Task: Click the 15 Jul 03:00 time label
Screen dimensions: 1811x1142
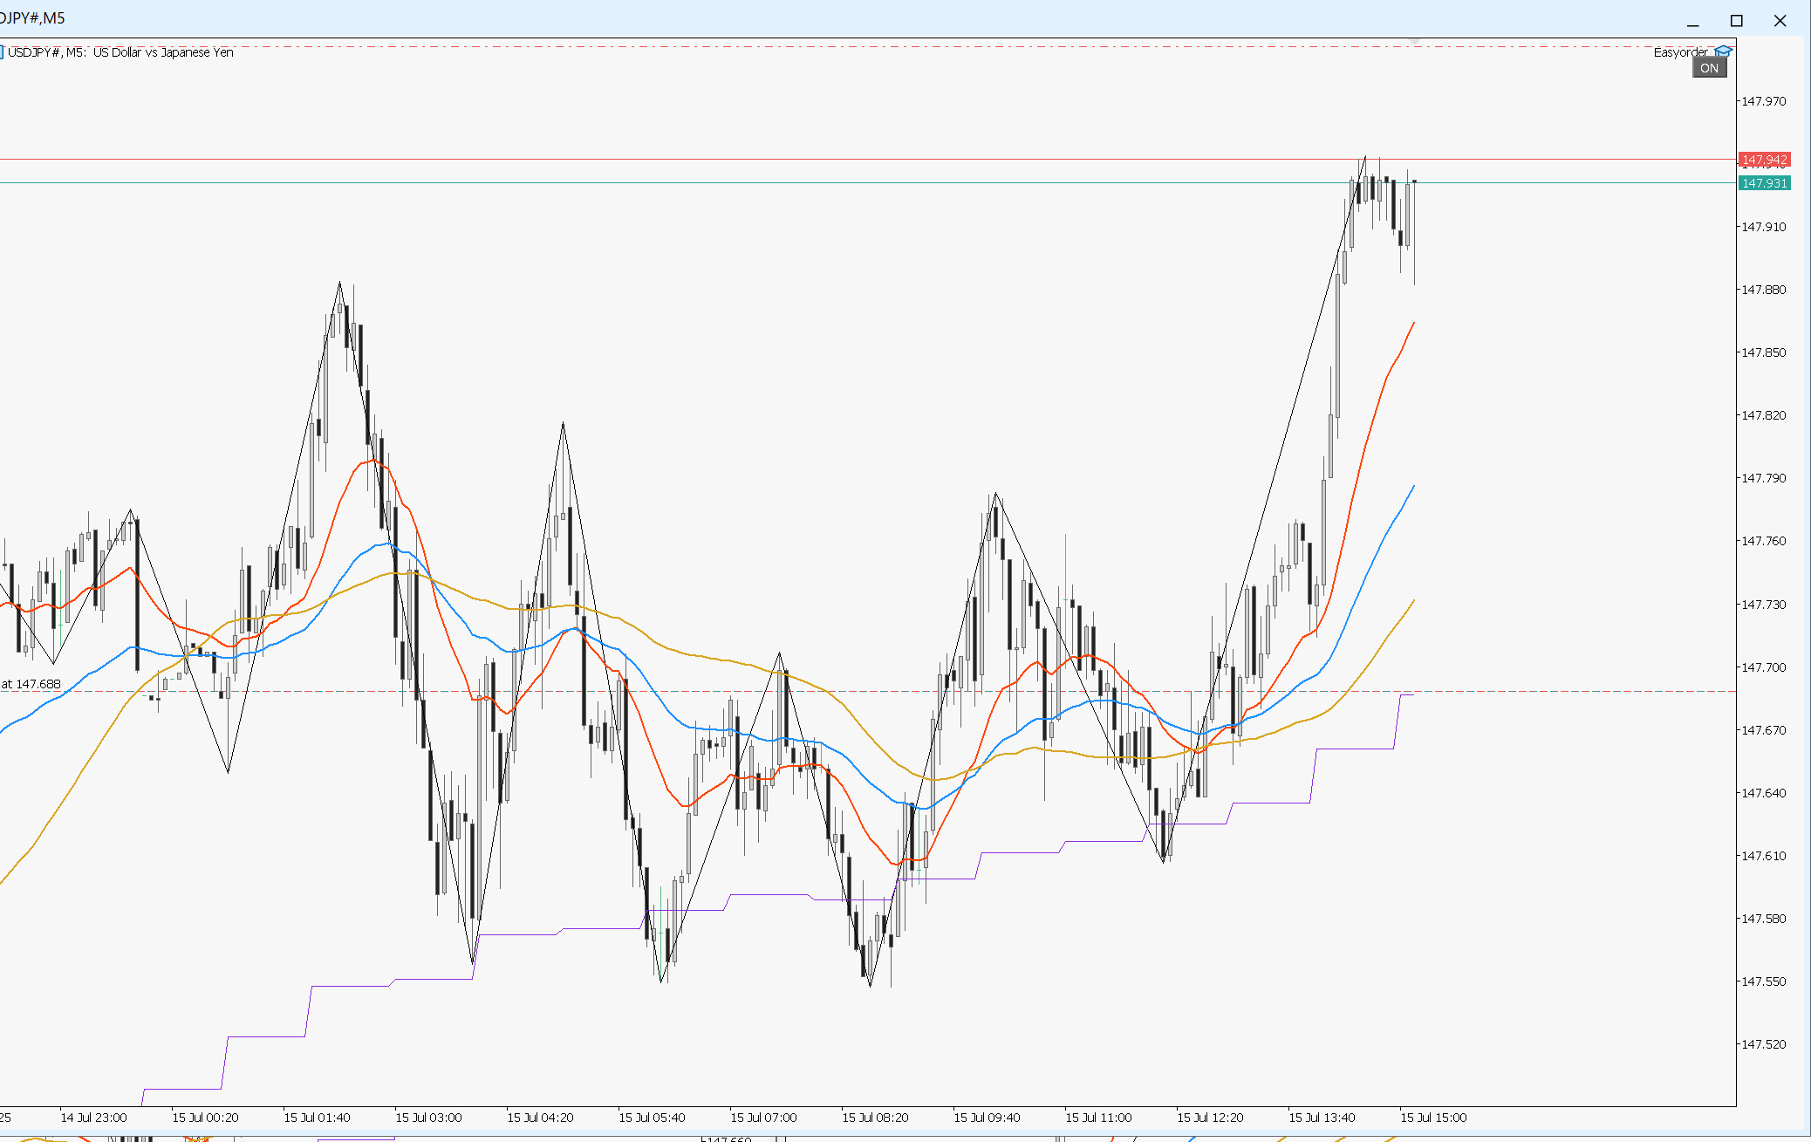Action: click(x=428, y=1118)
